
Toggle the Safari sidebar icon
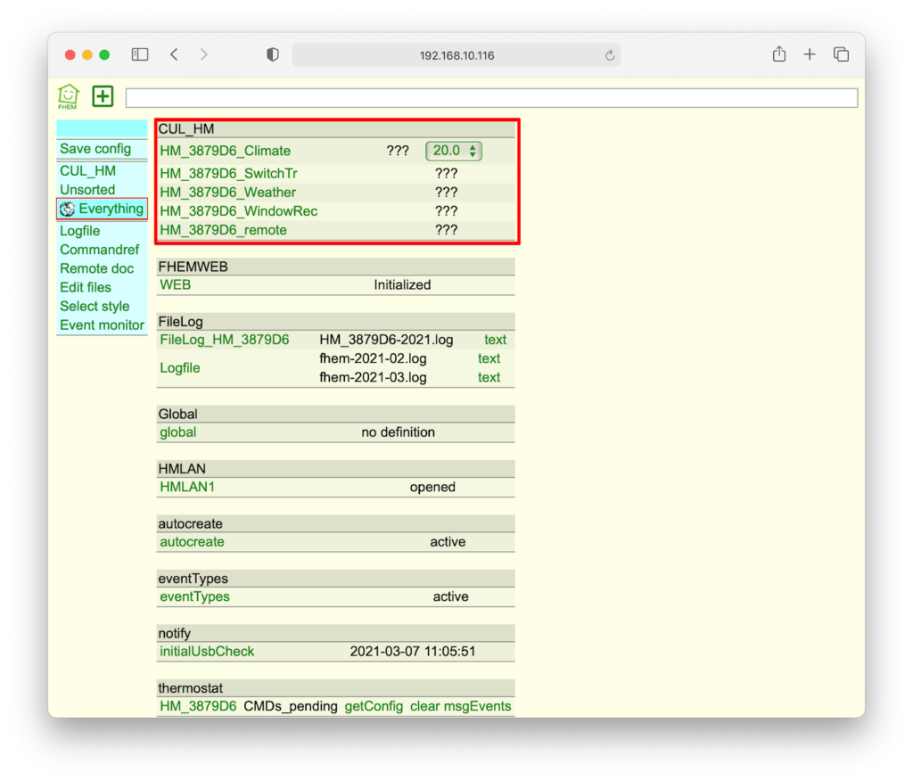tap(140, 54)
